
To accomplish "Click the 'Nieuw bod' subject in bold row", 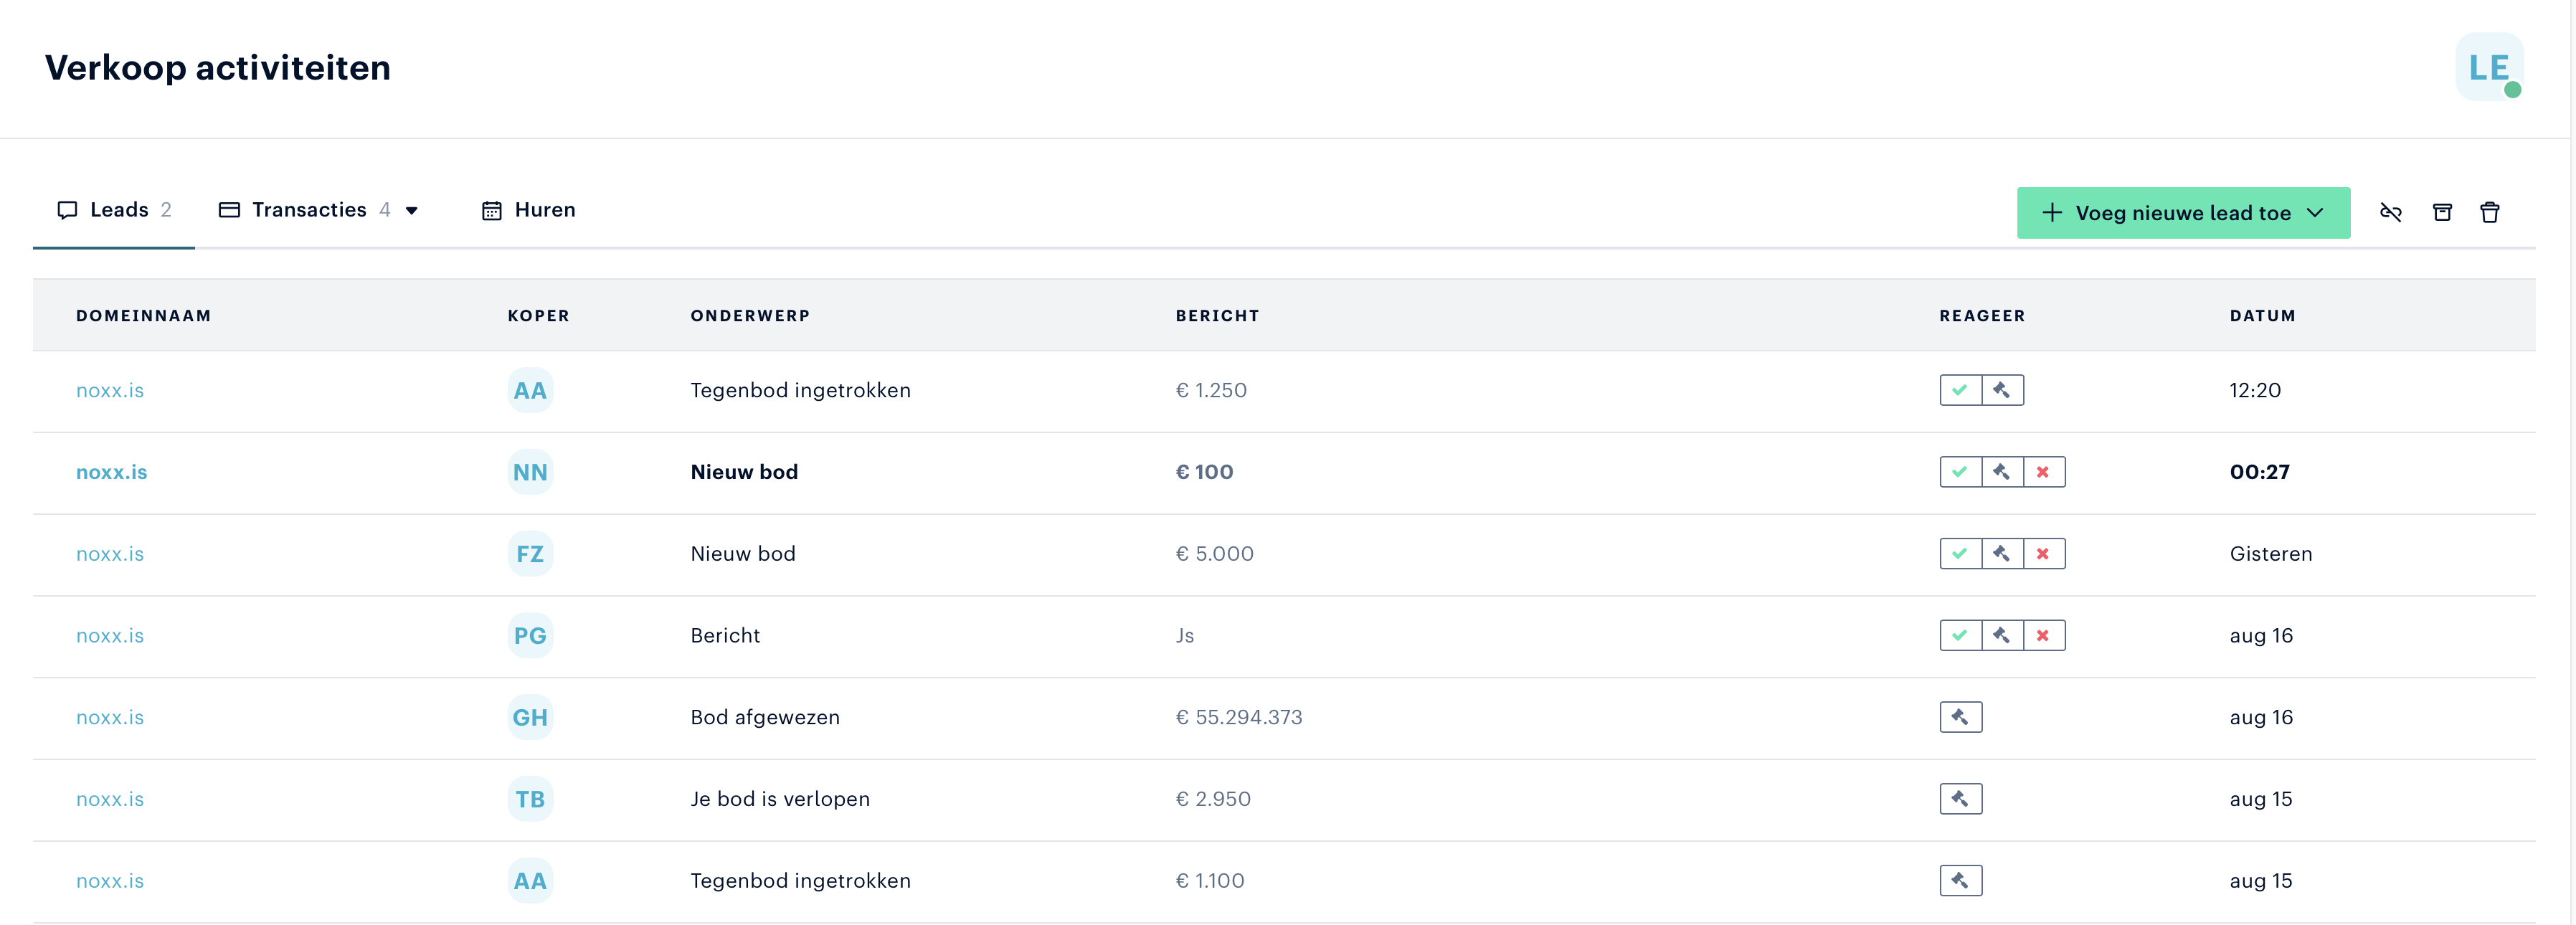I will pyautogui.click(x=744, y=472).
